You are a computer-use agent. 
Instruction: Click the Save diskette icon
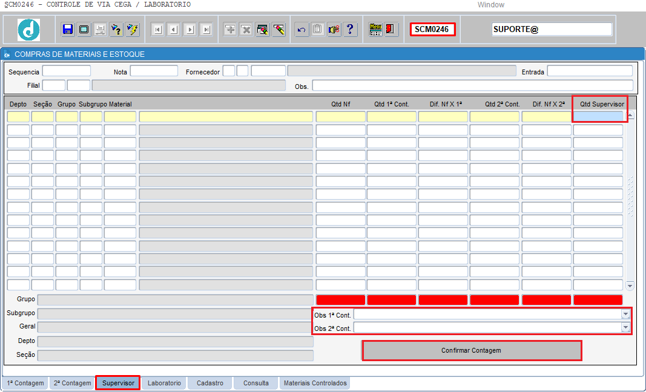tap(68, 30)
